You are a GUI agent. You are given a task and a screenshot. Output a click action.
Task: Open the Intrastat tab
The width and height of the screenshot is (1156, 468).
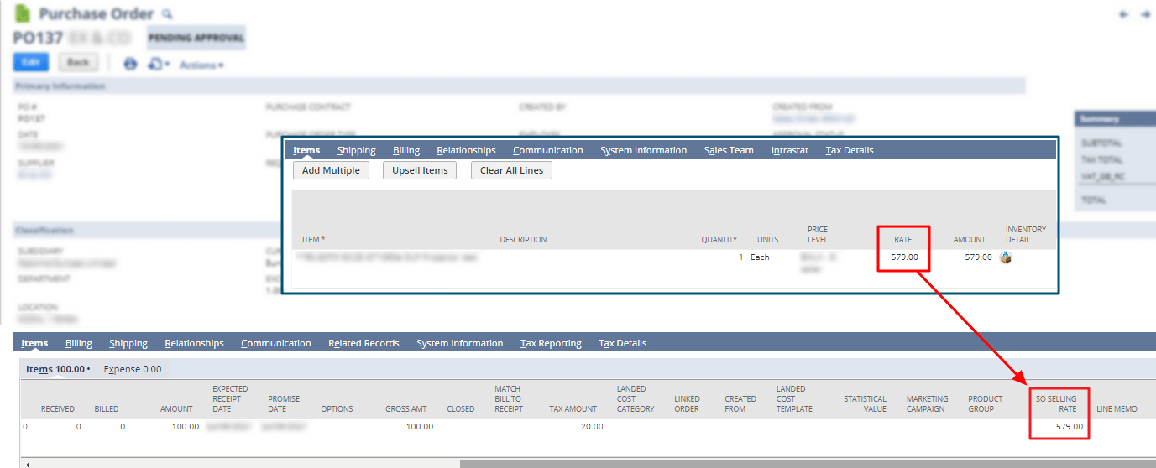[x=789, y=150]
